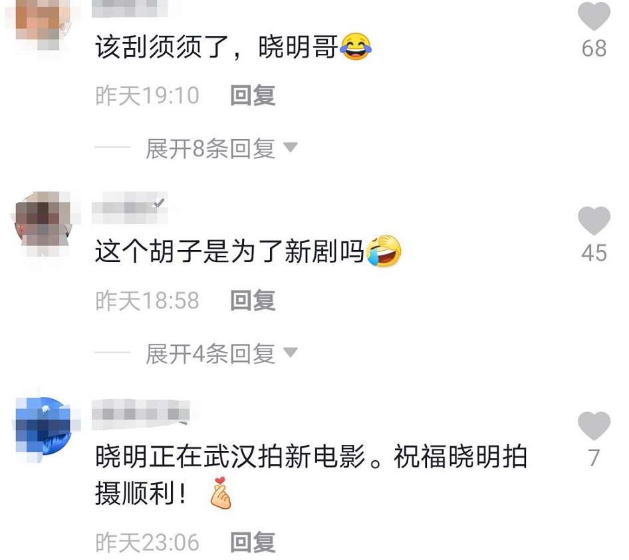Open blue avatar of third commenter

[43, 426]
